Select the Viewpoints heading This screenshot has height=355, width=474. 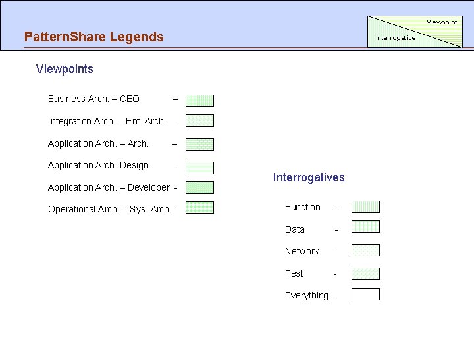(65, 69)
